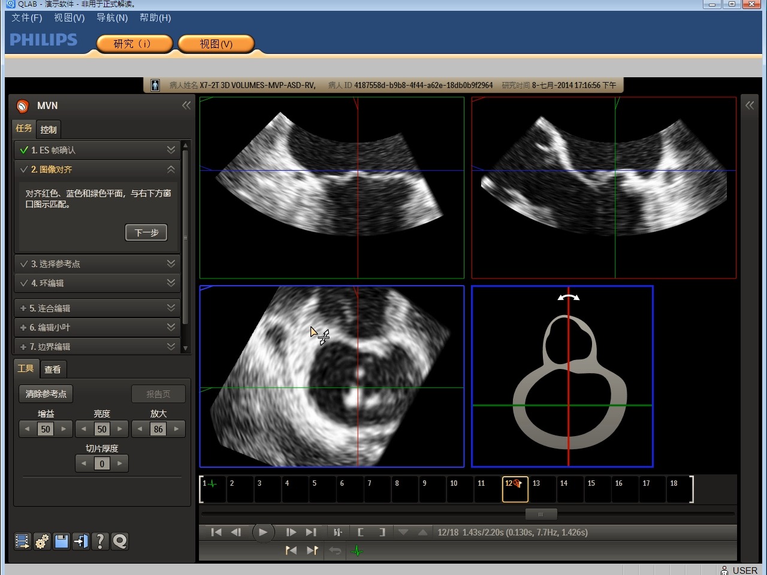Go to next flagged frame
Image resolution: width=767 pixels, height=575 pixels.
pyautogui.click(x=312, y=550)
